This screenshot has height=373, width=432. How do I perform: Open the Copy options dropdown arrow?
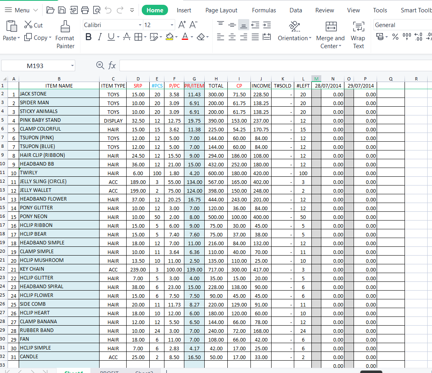point(50,37)
